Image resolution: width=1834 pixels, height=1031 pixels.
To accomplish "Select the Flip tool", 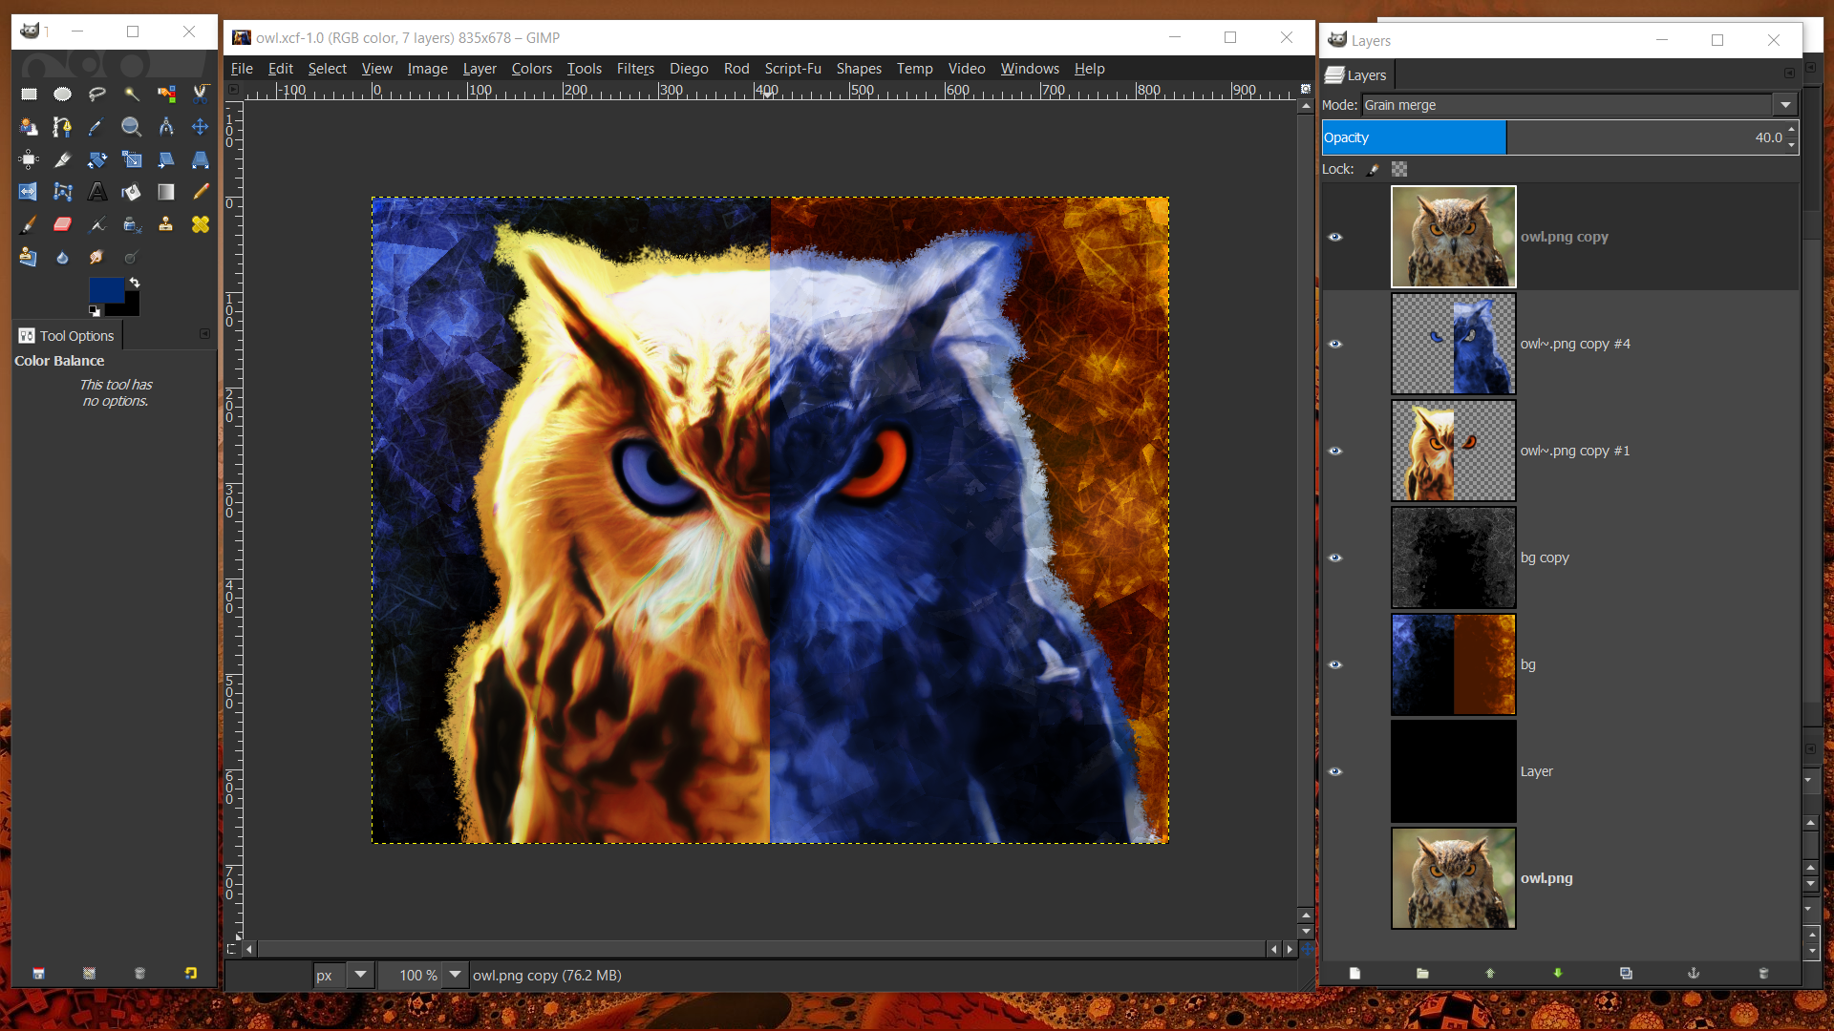I will tap(29, 192).
